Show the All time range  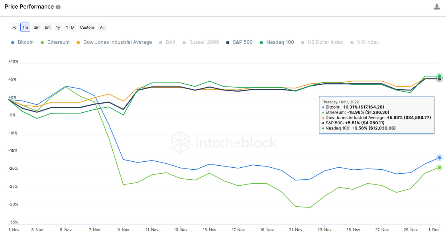pos(102,27)
